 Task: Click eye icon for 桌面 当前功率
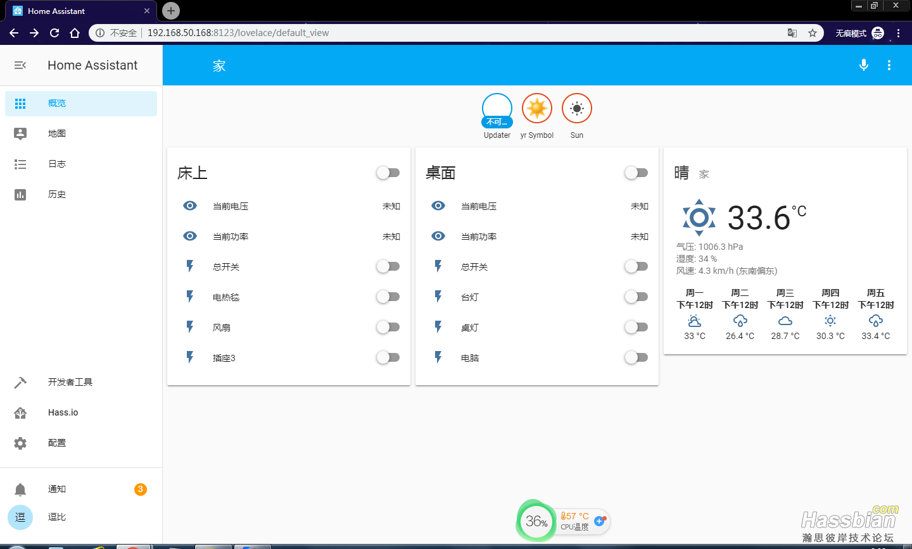tap(438, 236)
